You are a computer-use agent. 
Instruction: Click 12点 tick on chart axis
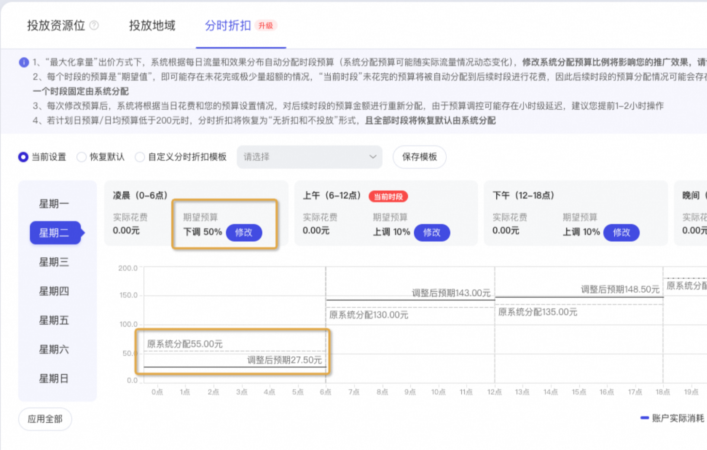494,392
